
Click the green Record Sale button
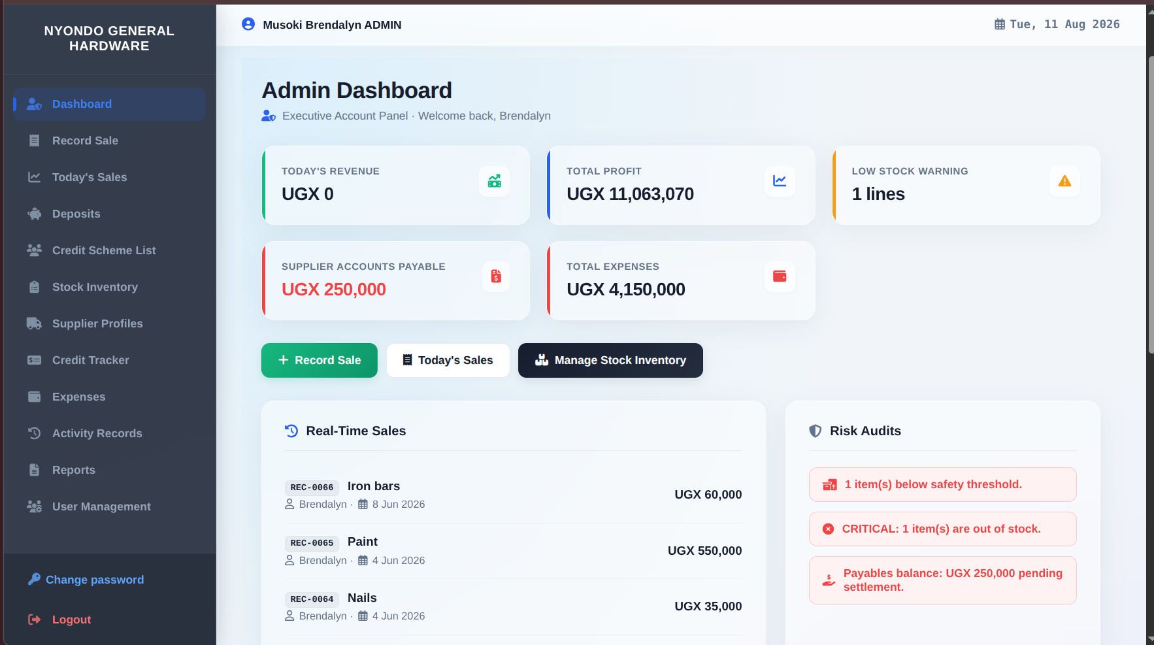tap(320, 360)
